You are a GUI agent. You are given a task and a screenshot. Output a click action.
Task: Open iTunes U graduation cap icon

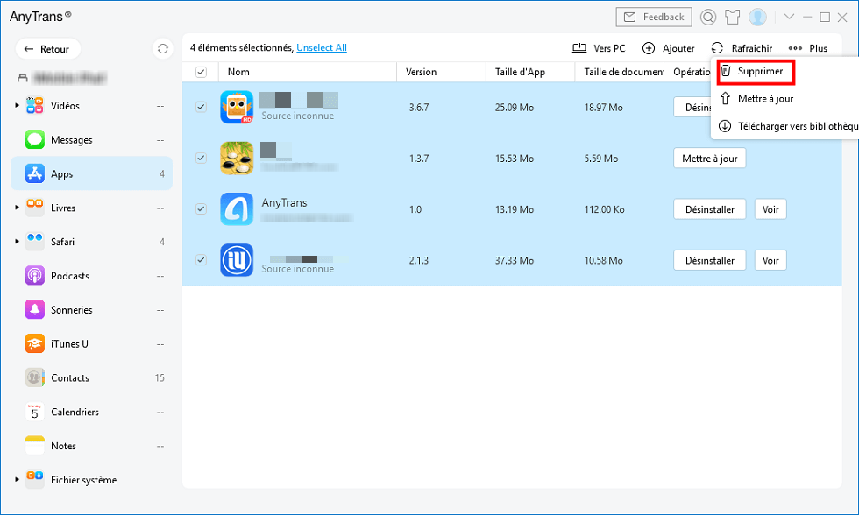[x=34, y=343]
